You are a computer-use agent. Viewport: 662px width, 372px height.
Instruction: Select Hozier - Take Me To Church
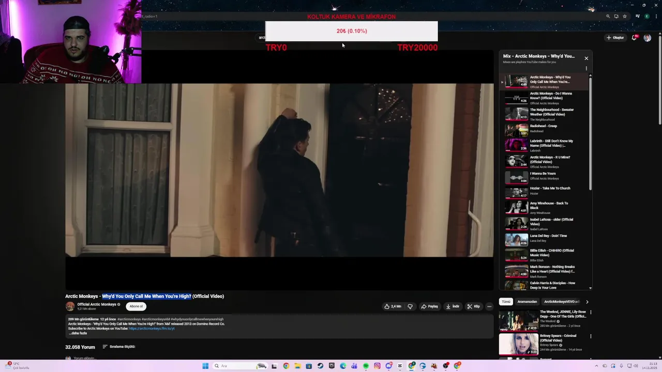pyautogui.click(x=545, y=192)
